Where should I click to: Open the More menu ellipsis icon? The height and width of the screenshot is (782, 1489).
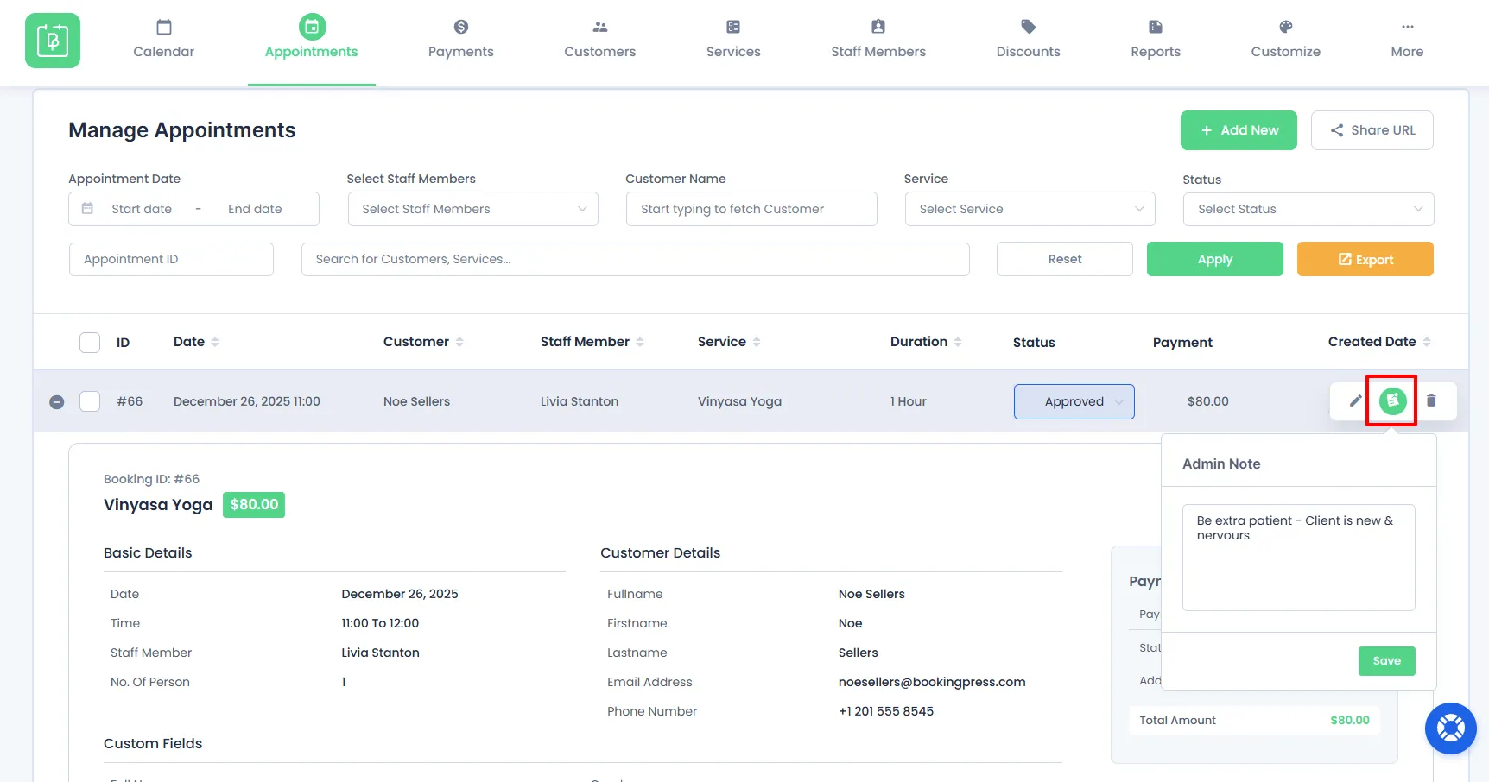(1407, 27)
